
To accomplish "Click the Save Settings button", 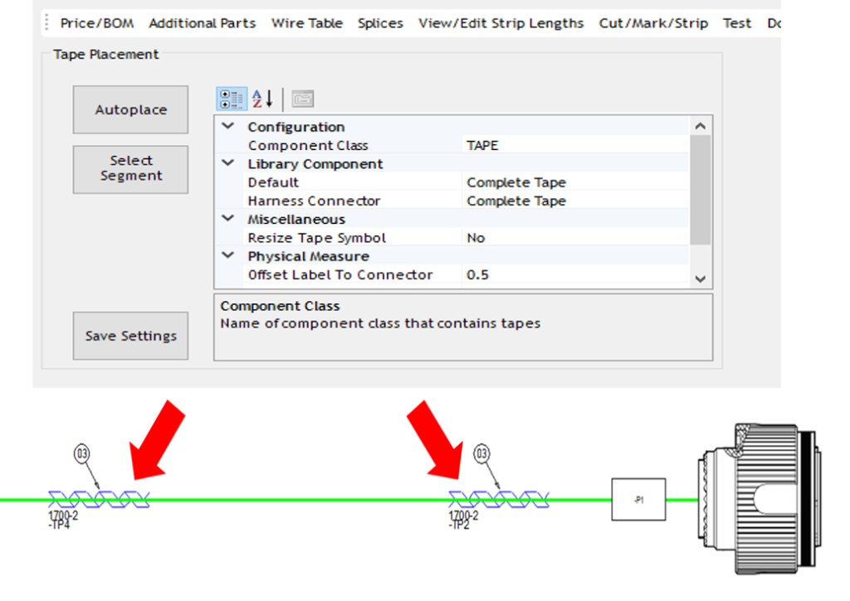I will click(130, 336).
